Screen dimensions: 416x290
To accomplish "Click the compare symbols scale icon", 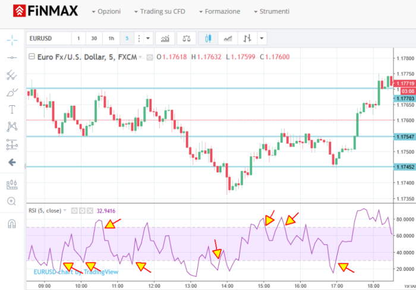I will point(187,39).
